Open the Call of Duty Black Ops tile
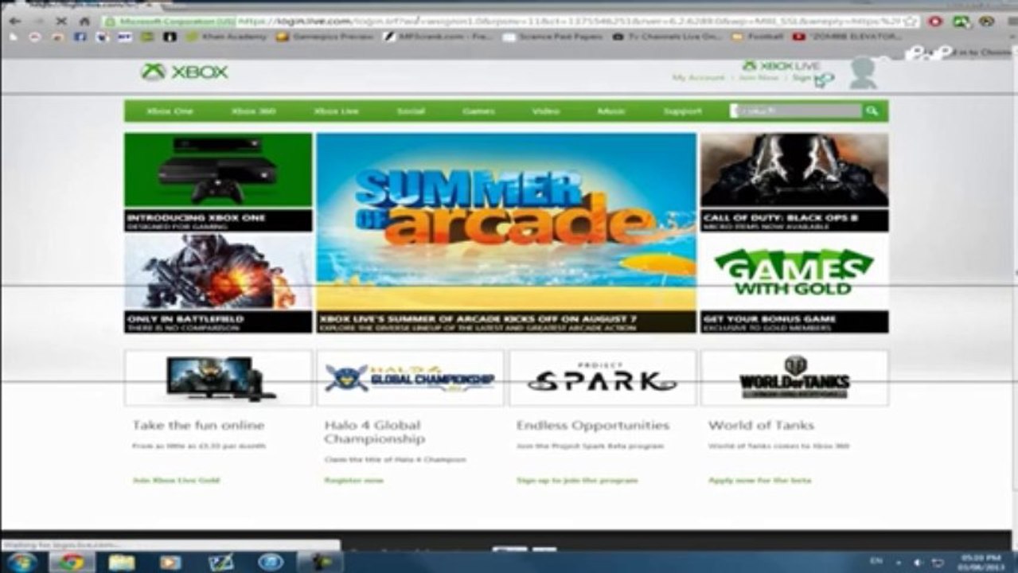Screen dimensions: 1018x573 (794, 182)
